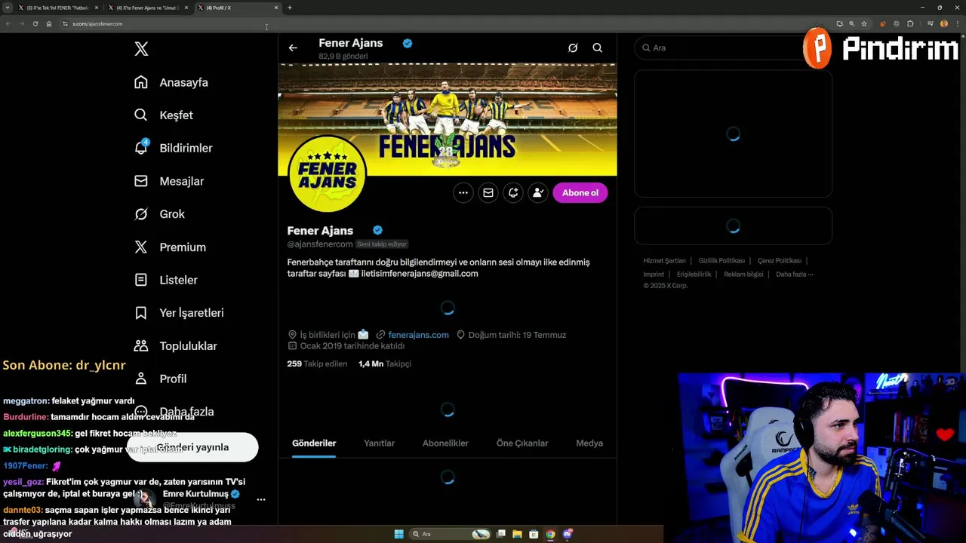This screenshot has height=543, width=966.
Task: Open Çerez Politikası footer link
Action: pos(780,261)
